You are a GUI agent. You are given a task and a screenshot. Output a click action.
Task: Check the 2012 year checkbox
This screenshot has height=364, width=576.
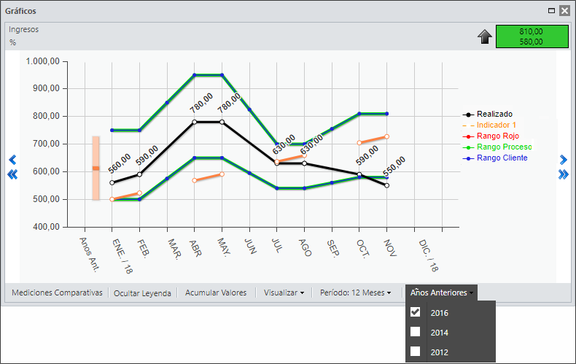pos(416,351)
